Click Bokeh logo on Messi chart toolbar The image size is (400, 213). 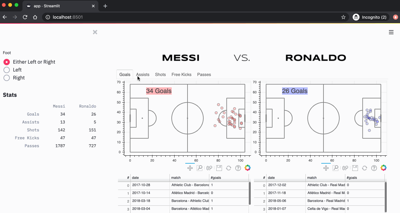pos(248,168)
